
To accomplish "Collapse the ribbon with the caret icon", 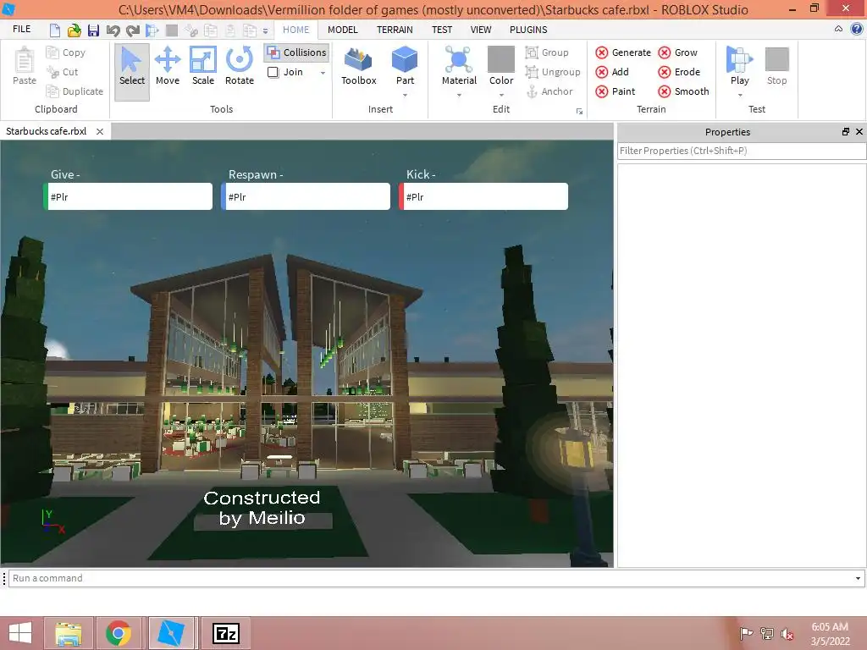I will (838, 30).
